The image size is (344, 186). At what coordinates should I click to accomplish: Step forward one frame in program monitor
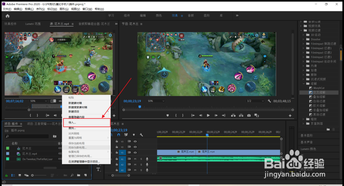216,116
